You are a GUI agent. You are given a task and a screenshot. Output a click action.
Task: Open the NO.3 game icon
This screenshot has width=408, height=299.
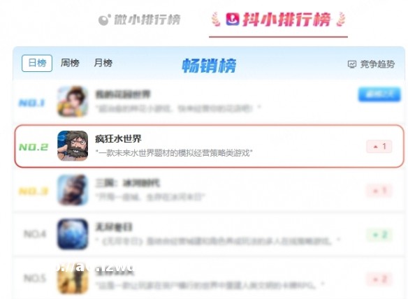73,190
